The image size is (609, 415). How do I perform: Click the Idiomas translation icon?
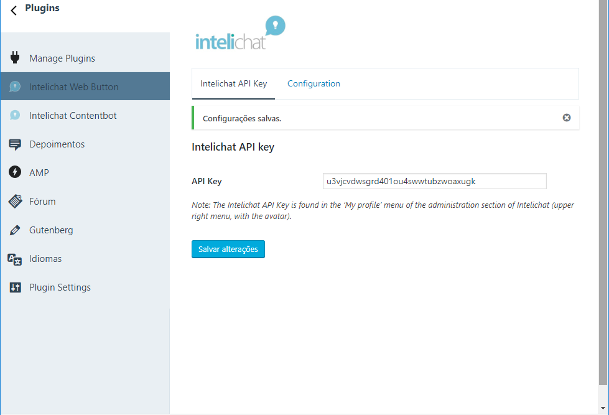click(x=16, y=259)
